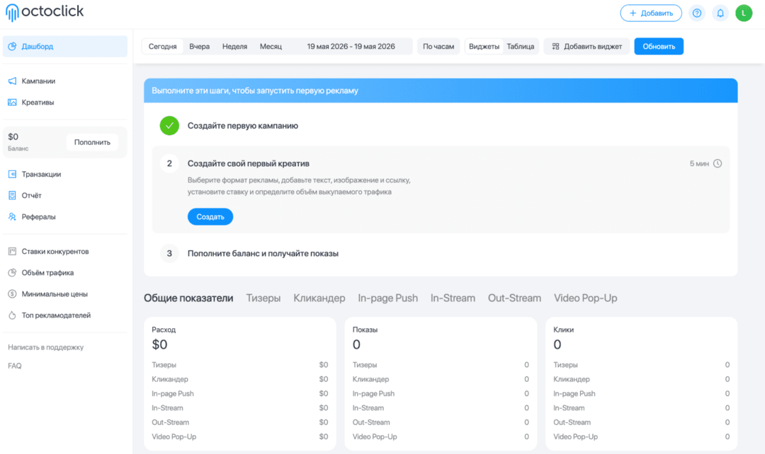Click the Кампании megaphone icon
The image size is (765, 454).
[x=12, y=81]
